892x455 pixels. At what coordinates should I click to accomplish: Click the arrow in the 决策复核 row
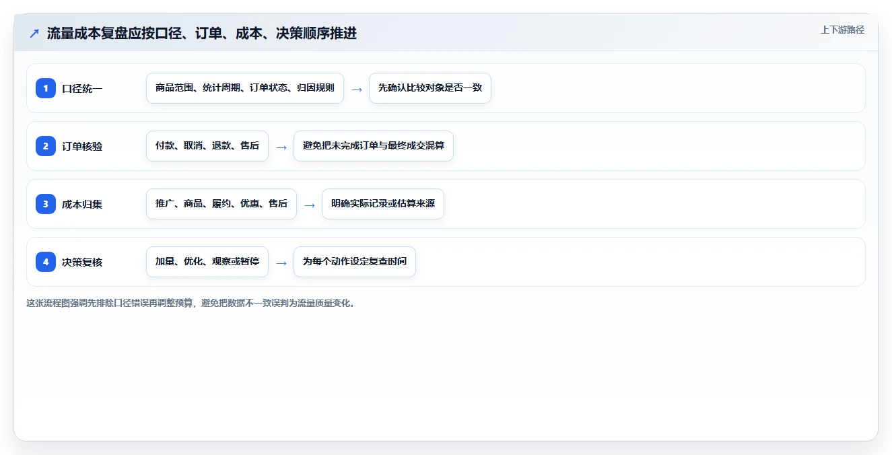[281, 262]
